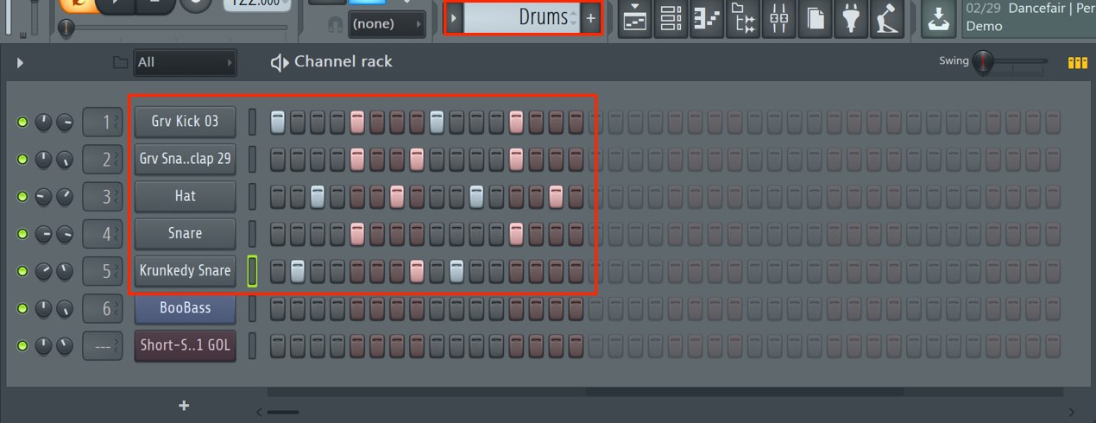Screen dimensions: 1096x423
Task: Open the BooBass channel button
Action: (x=185, y=307)
